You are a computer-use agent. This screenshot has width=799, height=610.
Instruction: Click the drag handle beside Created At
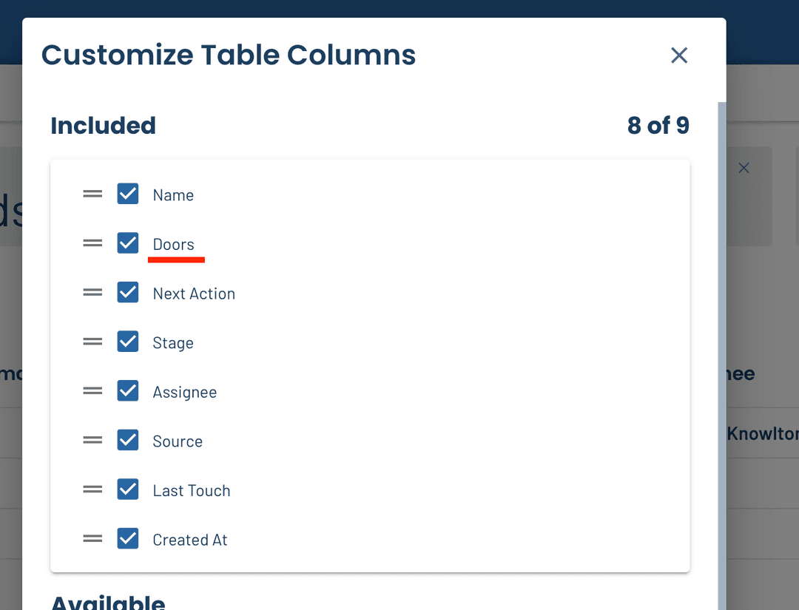click(x=92, y=539)
